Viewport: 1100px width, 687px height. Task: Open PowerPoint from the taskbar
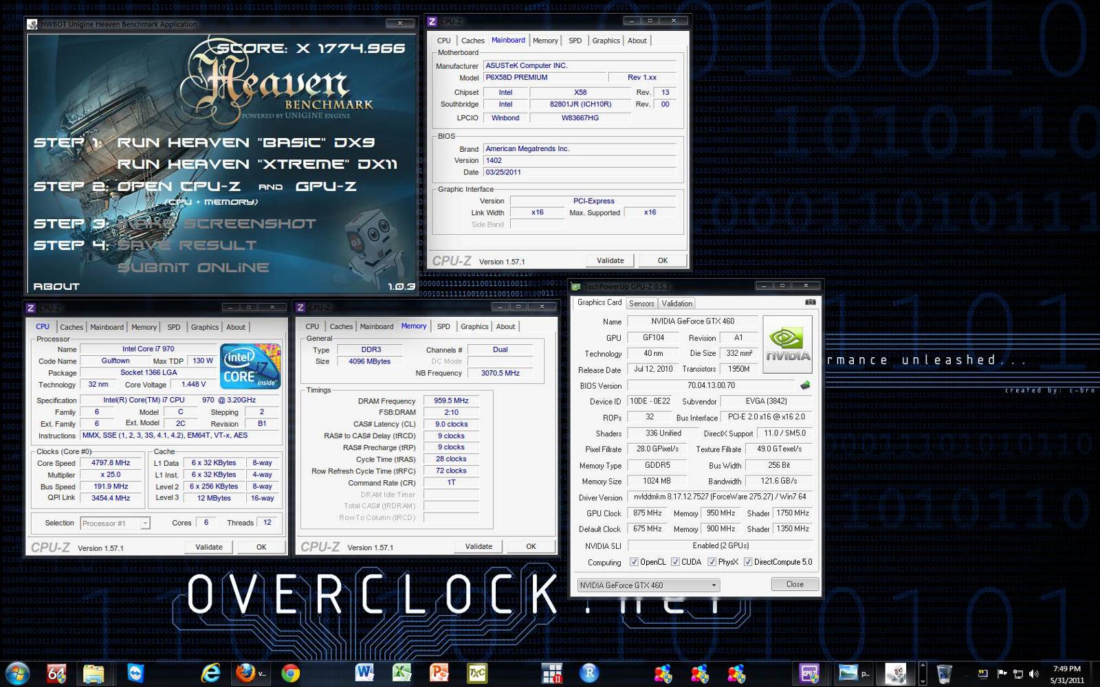(439, 673)
